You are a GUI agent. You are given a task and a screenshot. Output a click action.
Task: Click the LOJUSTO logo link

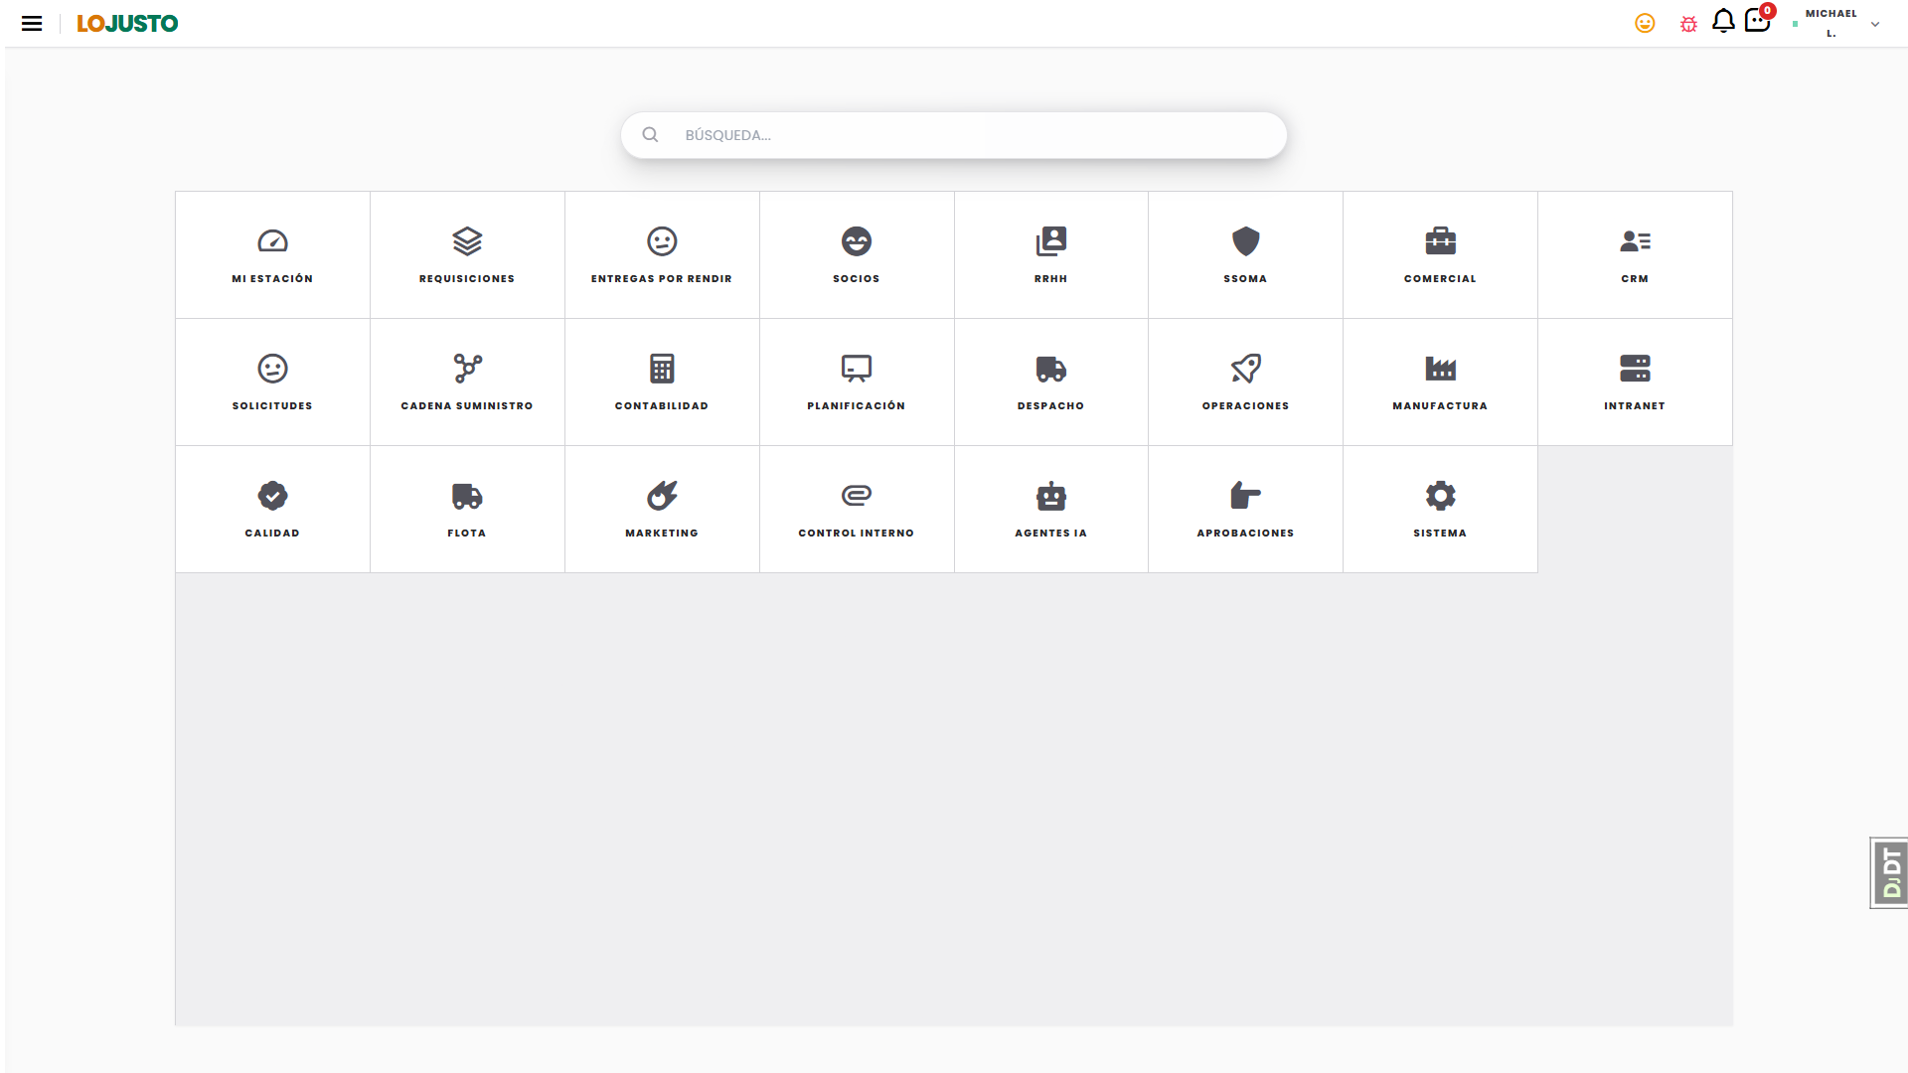point(127,23)
